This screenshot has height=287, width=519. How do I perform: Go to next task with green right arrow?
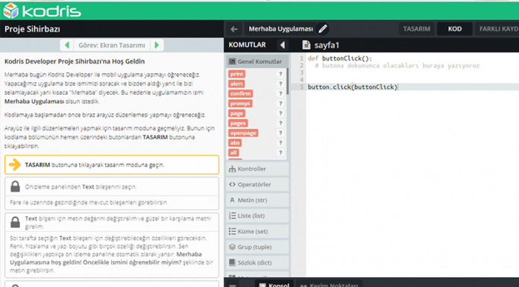coord(157,45)
